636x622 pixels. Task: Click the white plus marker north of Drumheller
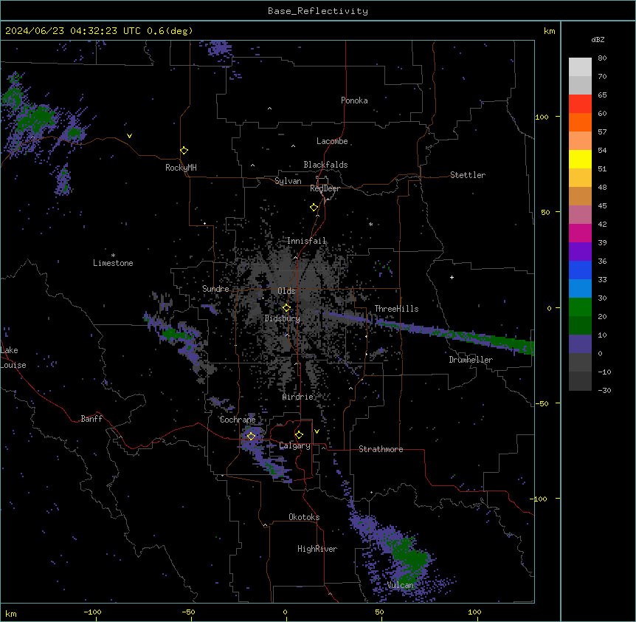[x=452, y=277]
